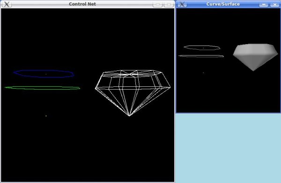Close the Control Net window
This screenshot has height=183, width=281.
tap(169, 4)
